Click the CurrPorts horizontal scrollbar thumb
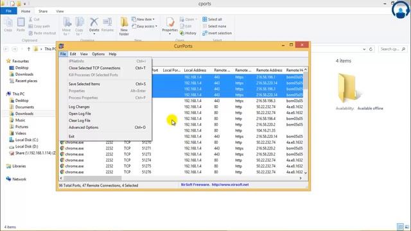Viewport: 411px width, 231px height. tap(92, 178)
